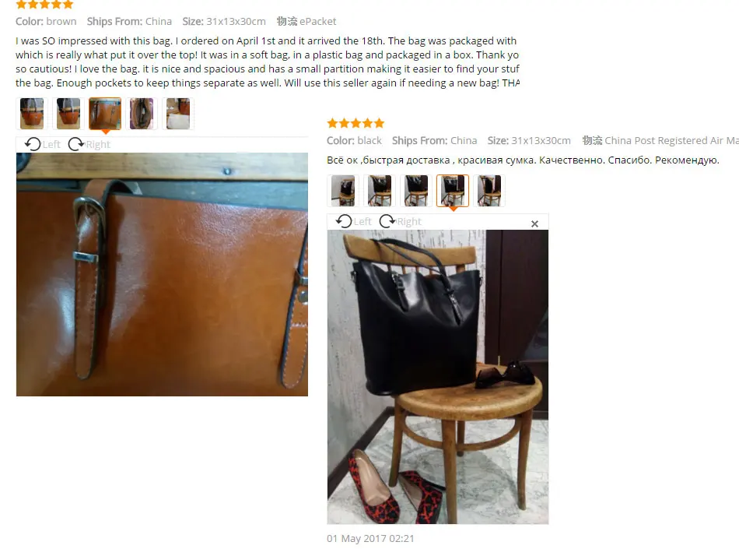Open fourth brown bag thumbnail showing interior
739x549 pixels.
(142, 114)
